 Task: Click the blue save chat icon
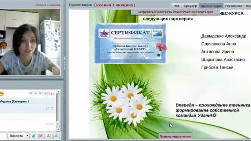click(x=56, y=136)
